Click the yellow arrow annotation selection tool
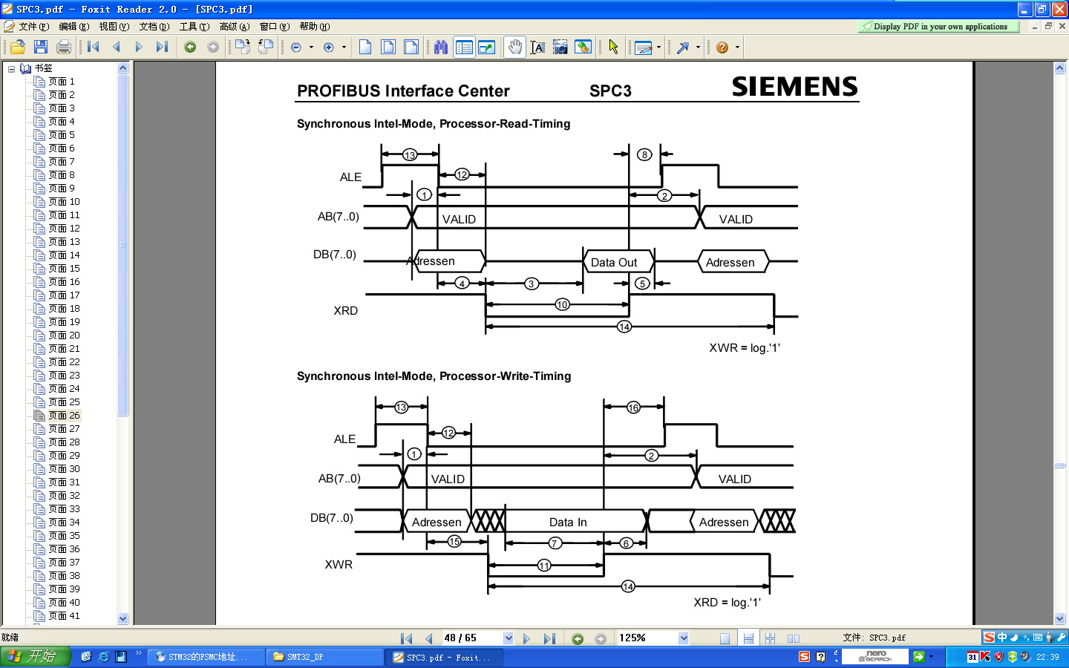1069x668 pixels. pos(613,47)
